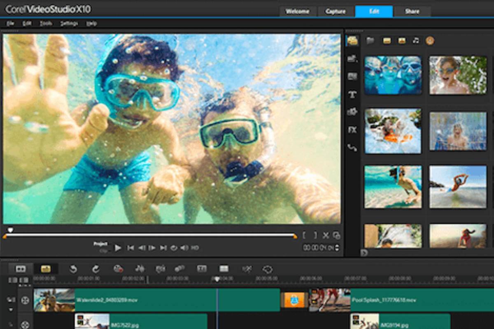The width and height of the screenshot is (494, 329).
Task: Open the Sound Mixer
Action: (140, 269)
